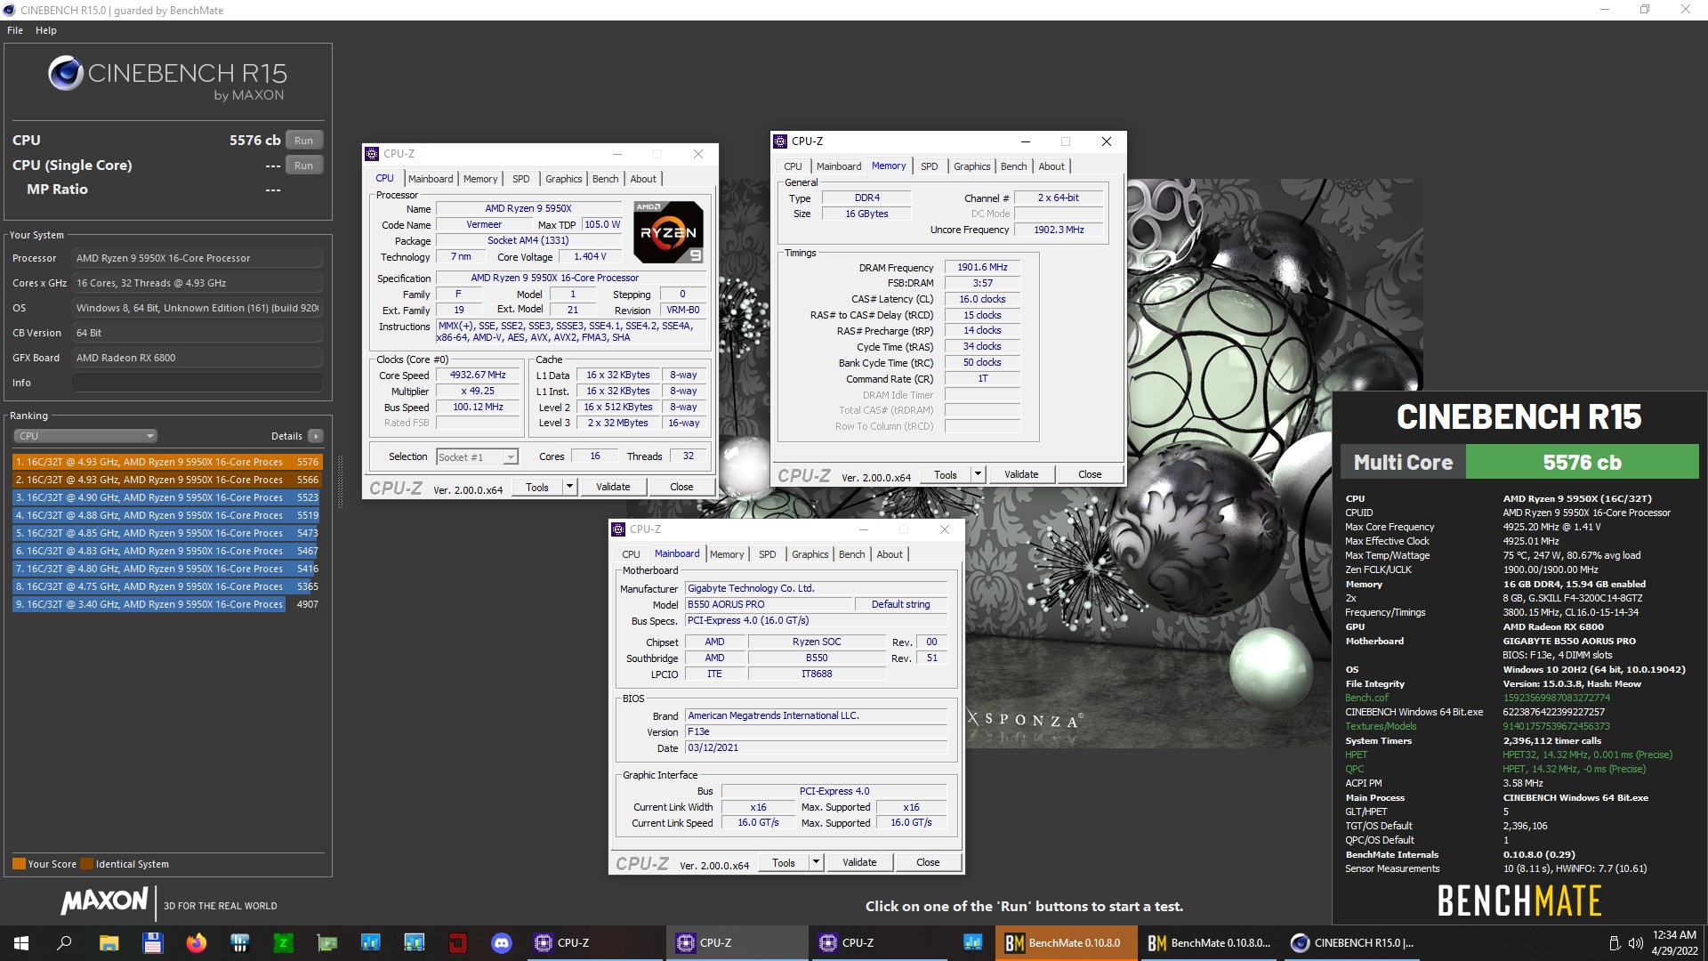Click Close button in CPU-Z Memory window
Image resolution: width=1708 pixels, height=961 pixels.
tap(1090, 474)
